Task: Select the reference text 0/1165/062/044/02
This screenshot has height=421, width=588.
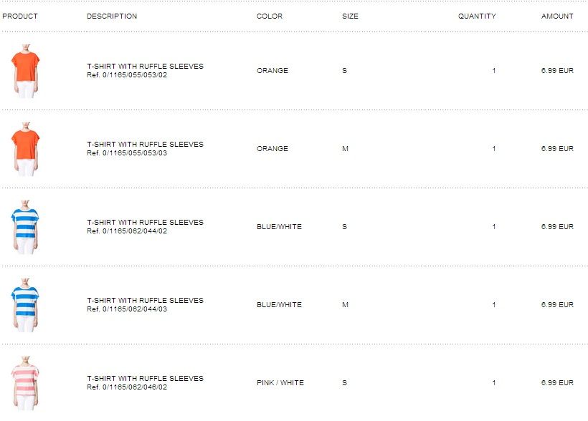Action: pyautogui.click(x=135, y=231)
